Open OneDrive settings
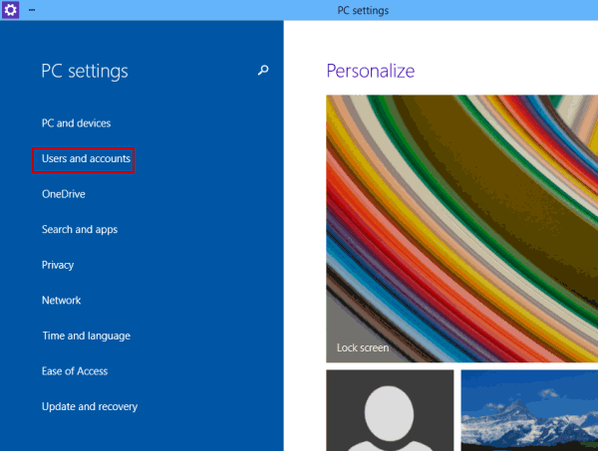Viewport: 598px width, 451px height. click(64, 194)
